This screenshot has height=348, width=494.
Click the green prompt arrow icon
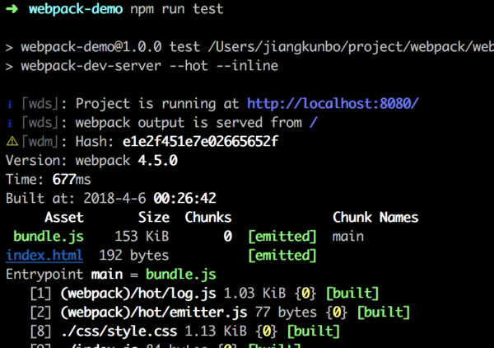click(12, 9)
